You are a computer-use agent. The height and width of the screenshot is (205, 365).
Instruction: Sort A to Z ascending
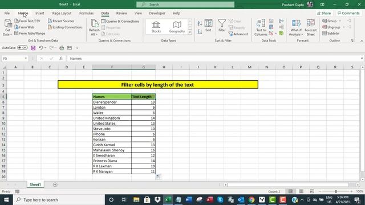click(200, 23)
